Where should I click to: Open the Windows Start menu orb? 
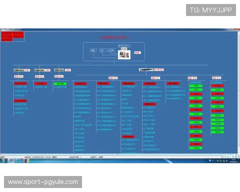pos(3,161)
